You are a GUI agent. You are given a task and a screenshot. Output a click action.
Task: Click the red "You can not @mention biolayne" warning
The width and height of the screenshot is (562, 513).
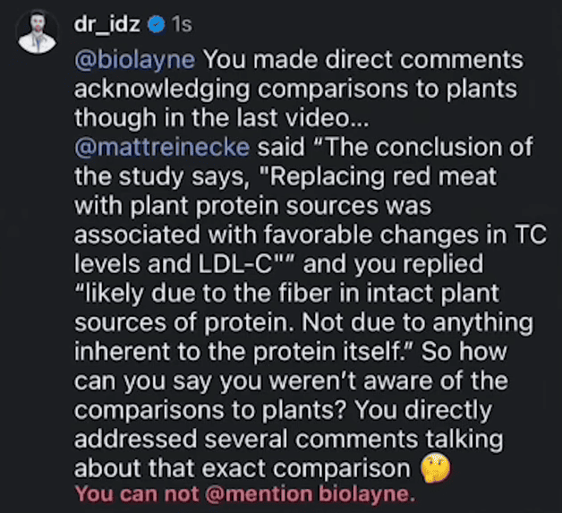(245, 495)
